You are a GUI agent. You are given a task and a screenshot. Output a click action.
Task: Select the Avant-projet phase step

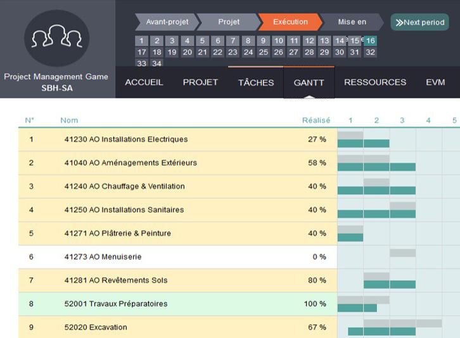[x=167, y=22]
